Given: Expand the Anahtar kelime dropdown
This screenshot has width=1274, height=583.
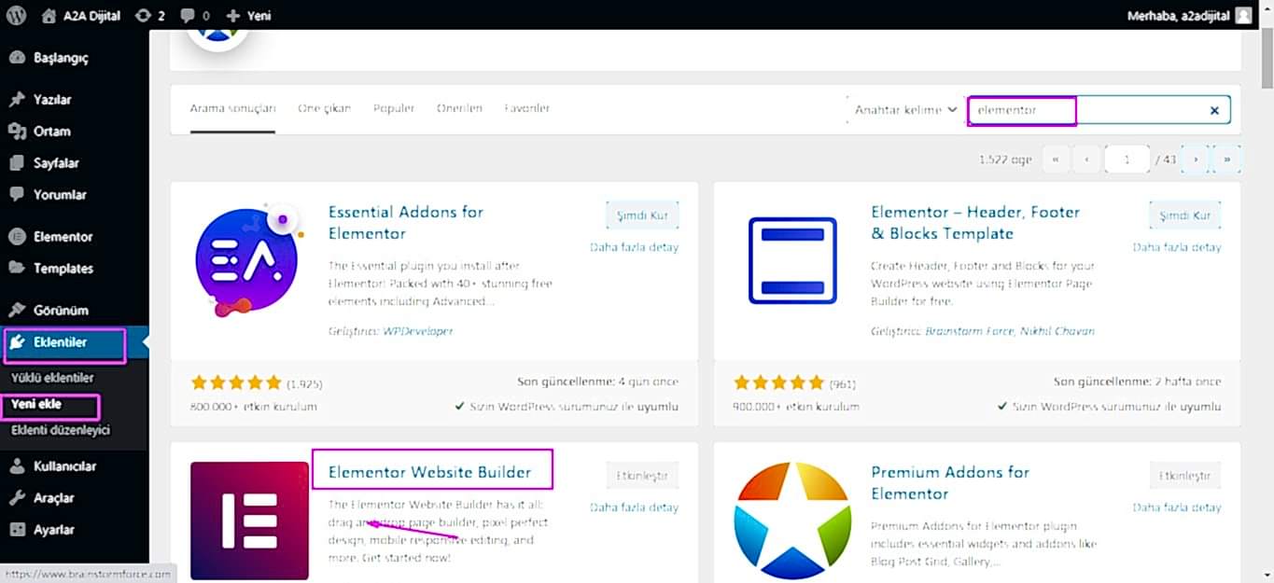Looking at the screenshot, I should pyautogui.click(x=905, y=110).
